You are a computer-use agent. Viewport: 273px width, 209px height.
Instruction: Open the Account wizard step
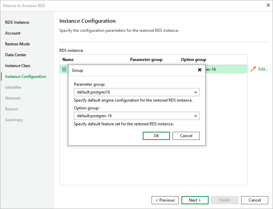[x=13, y=33]
